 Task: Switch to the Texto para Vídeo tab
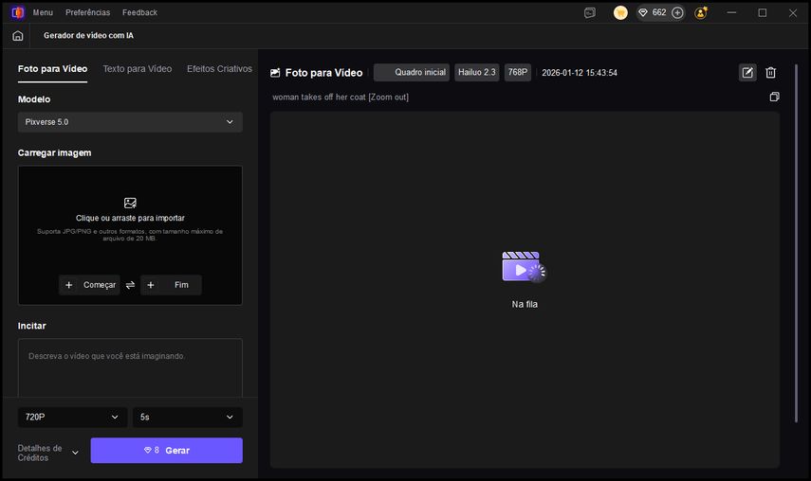(138, 69)
